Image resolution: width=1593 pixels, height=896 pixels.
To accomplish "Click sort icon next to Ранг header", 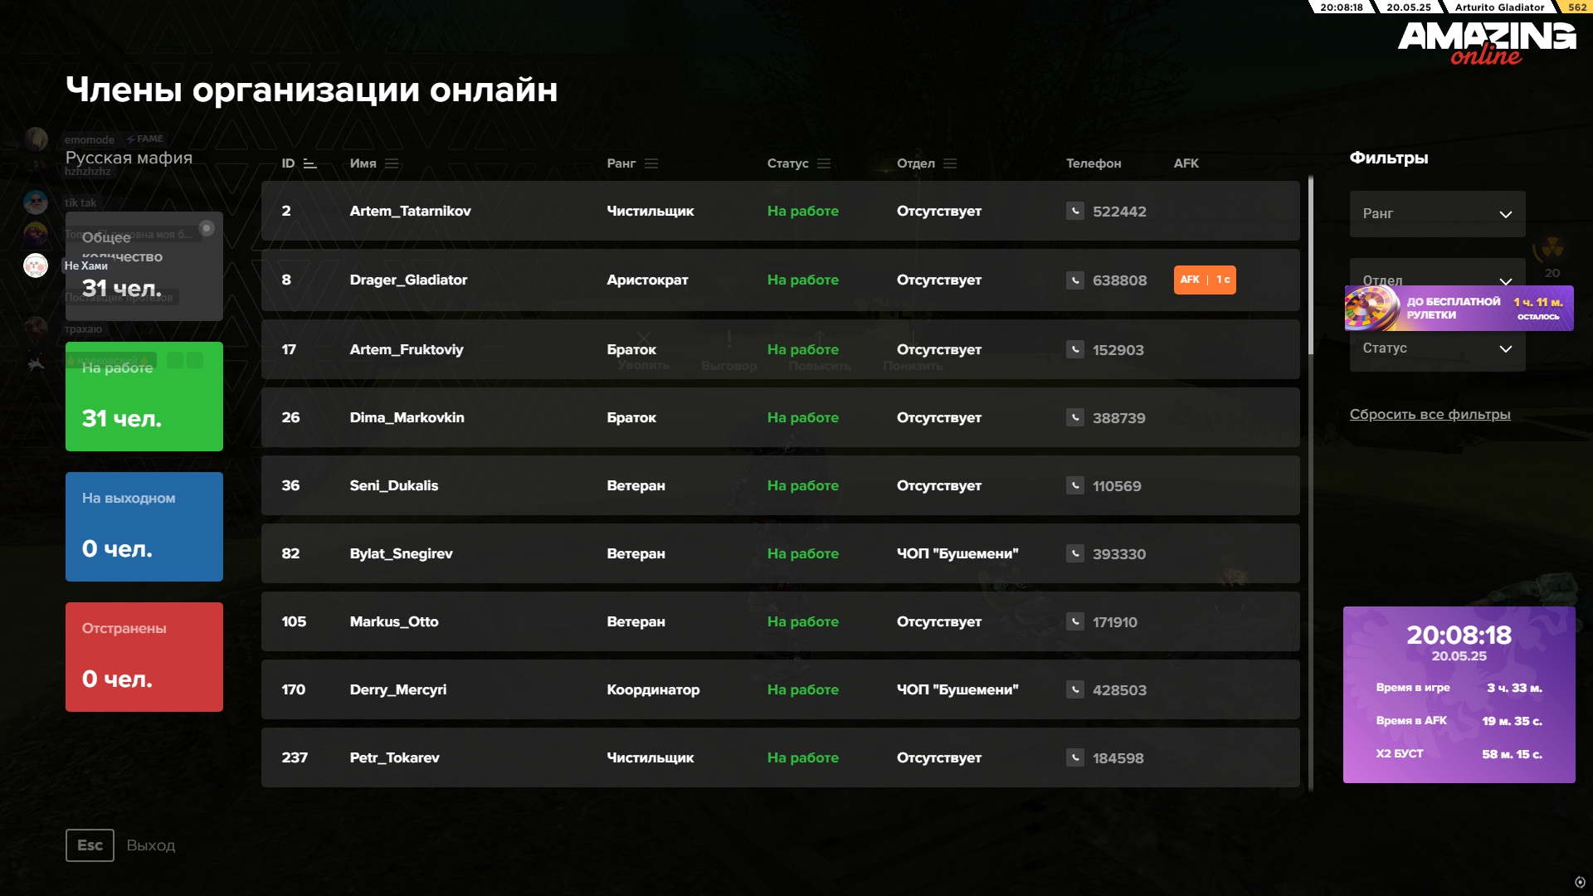I will point(651,163).
